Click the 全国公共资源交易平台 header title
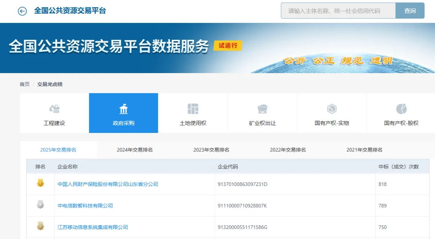This screenshot has height=239, width=435. [x=70, y=11]
